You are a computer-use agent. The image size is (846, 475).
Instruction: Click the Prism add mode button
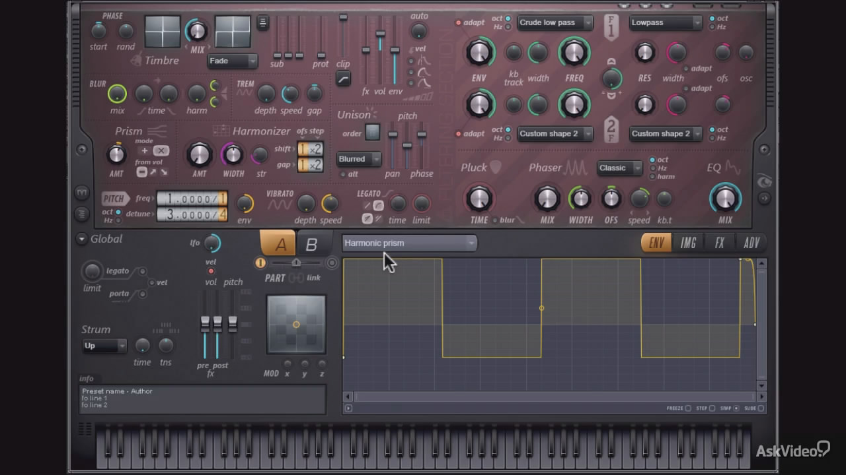144,150
